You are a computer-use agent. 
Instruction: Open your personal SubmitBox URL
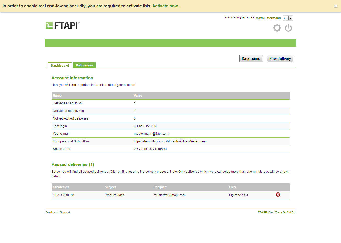[x=170, y=141]
